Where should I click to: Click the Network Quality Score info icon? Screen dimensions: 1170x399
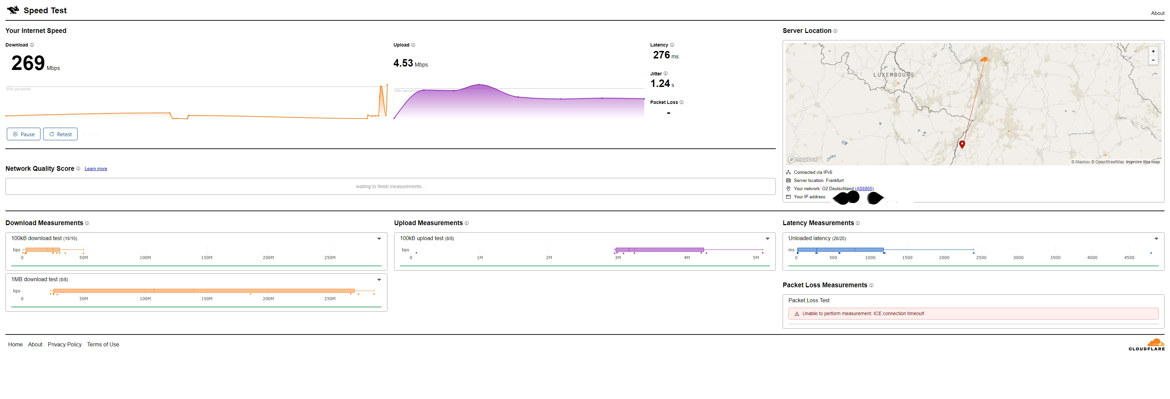click(x=78, y=169)
